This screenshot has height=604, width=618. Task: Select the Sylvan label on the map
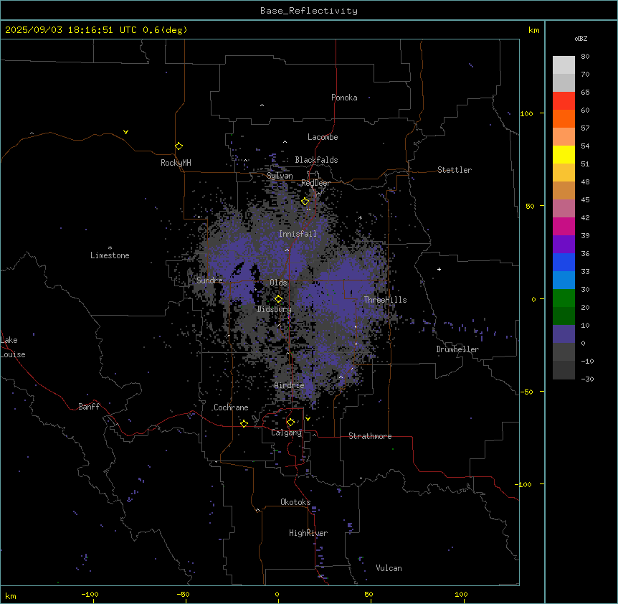pyautogui.click(x=280, y=176)
